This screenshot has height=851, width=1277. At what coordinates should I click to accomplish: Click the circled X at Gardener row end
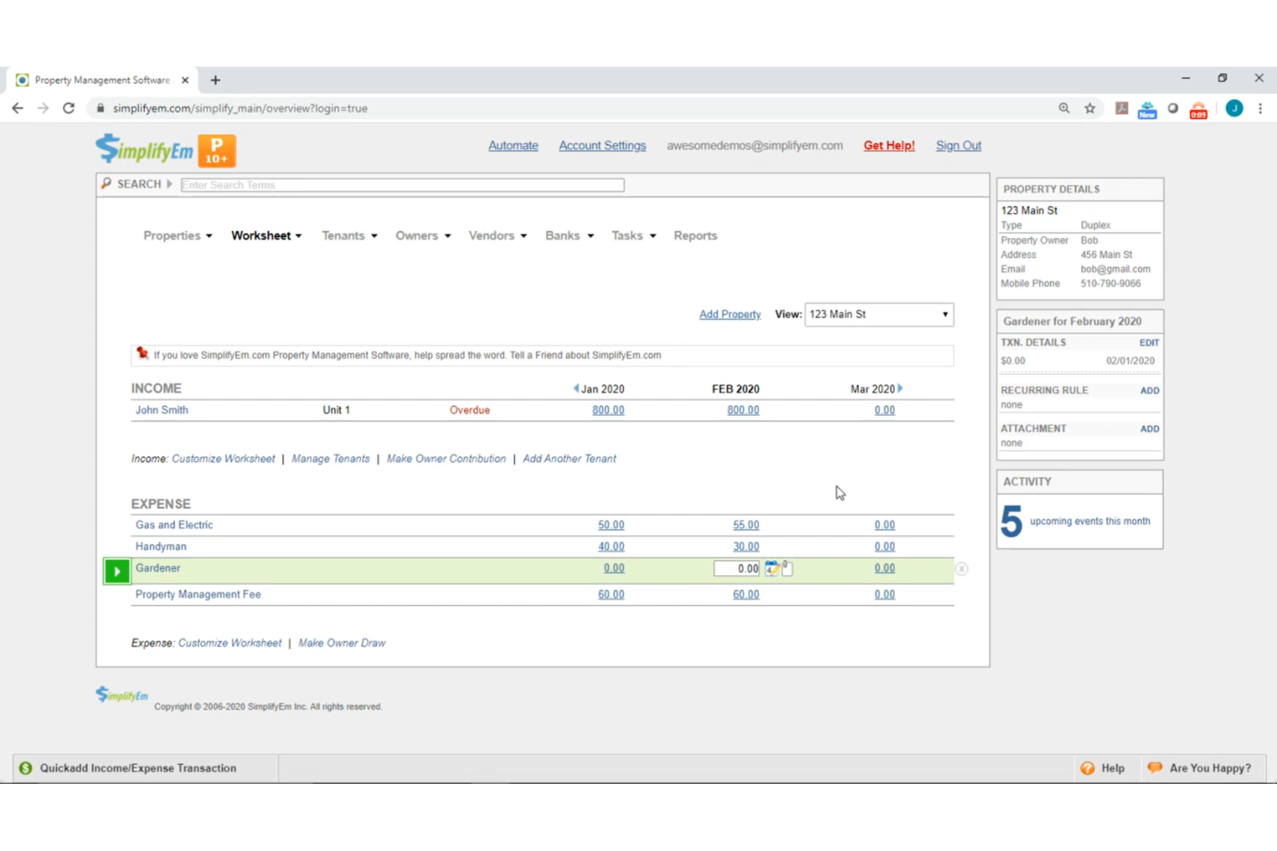[x=961, y=569]
